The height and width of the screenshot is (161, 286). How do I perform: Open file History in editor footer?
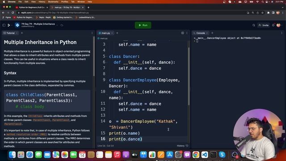pyautogui.click(x=182, y=146)
